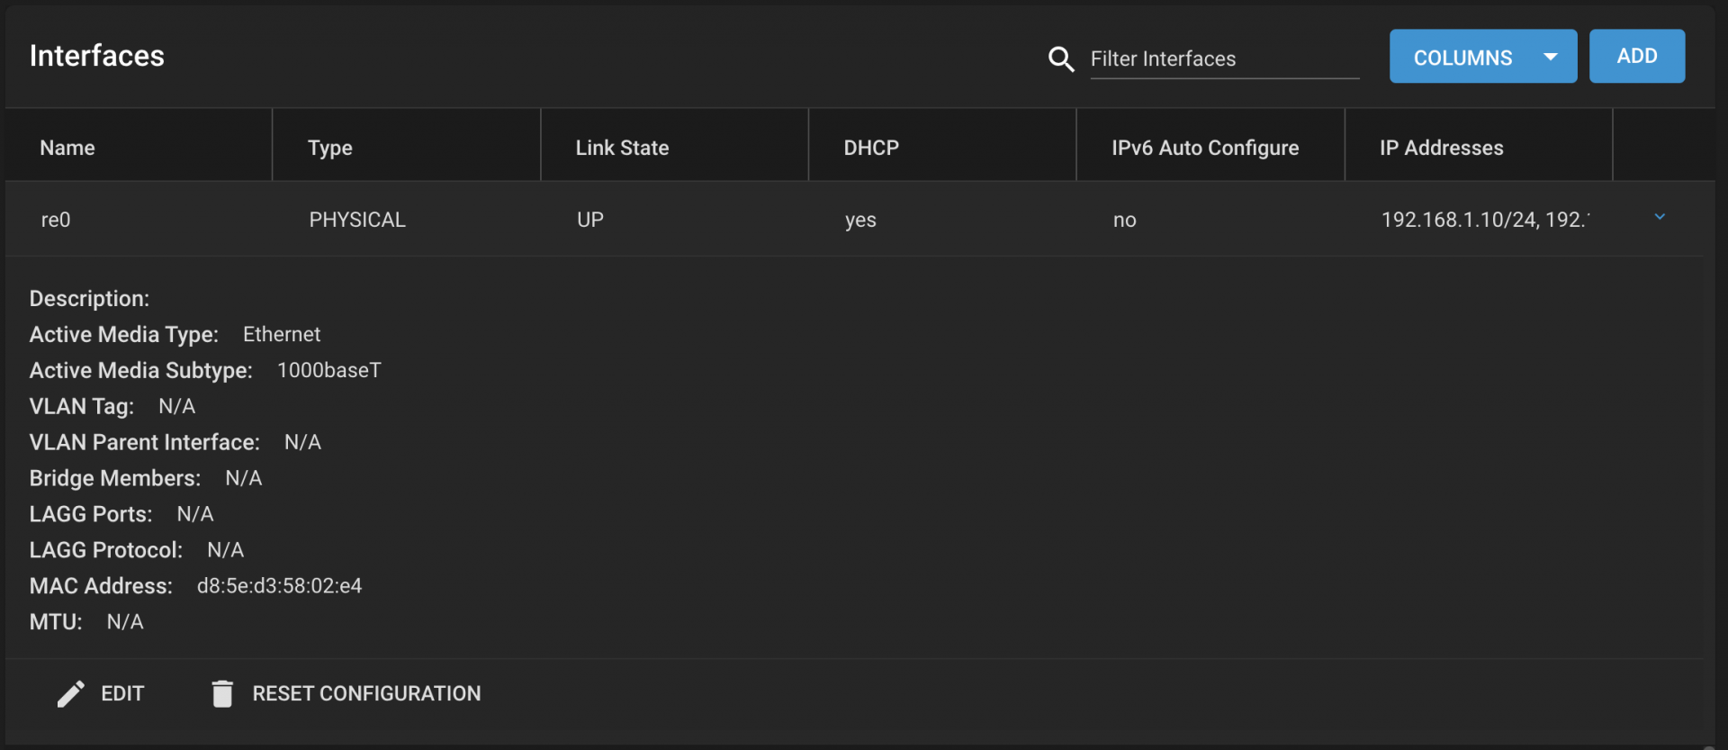Image resolution: width=1728 pixels, height=750 pixels.
Task: Sort by IPv6 Auto Configure header
Action: [x=1205, y=148]
